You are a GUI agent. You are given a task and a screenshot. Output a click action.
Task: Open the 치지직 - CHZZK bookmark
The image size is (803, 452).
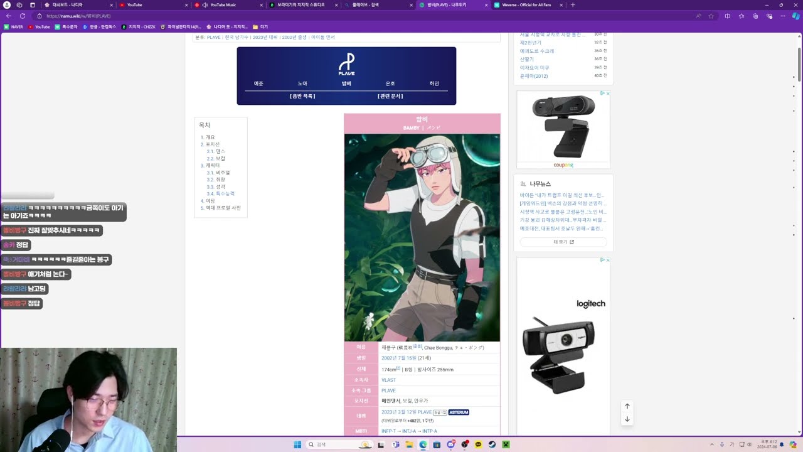(x=139, y=27)
